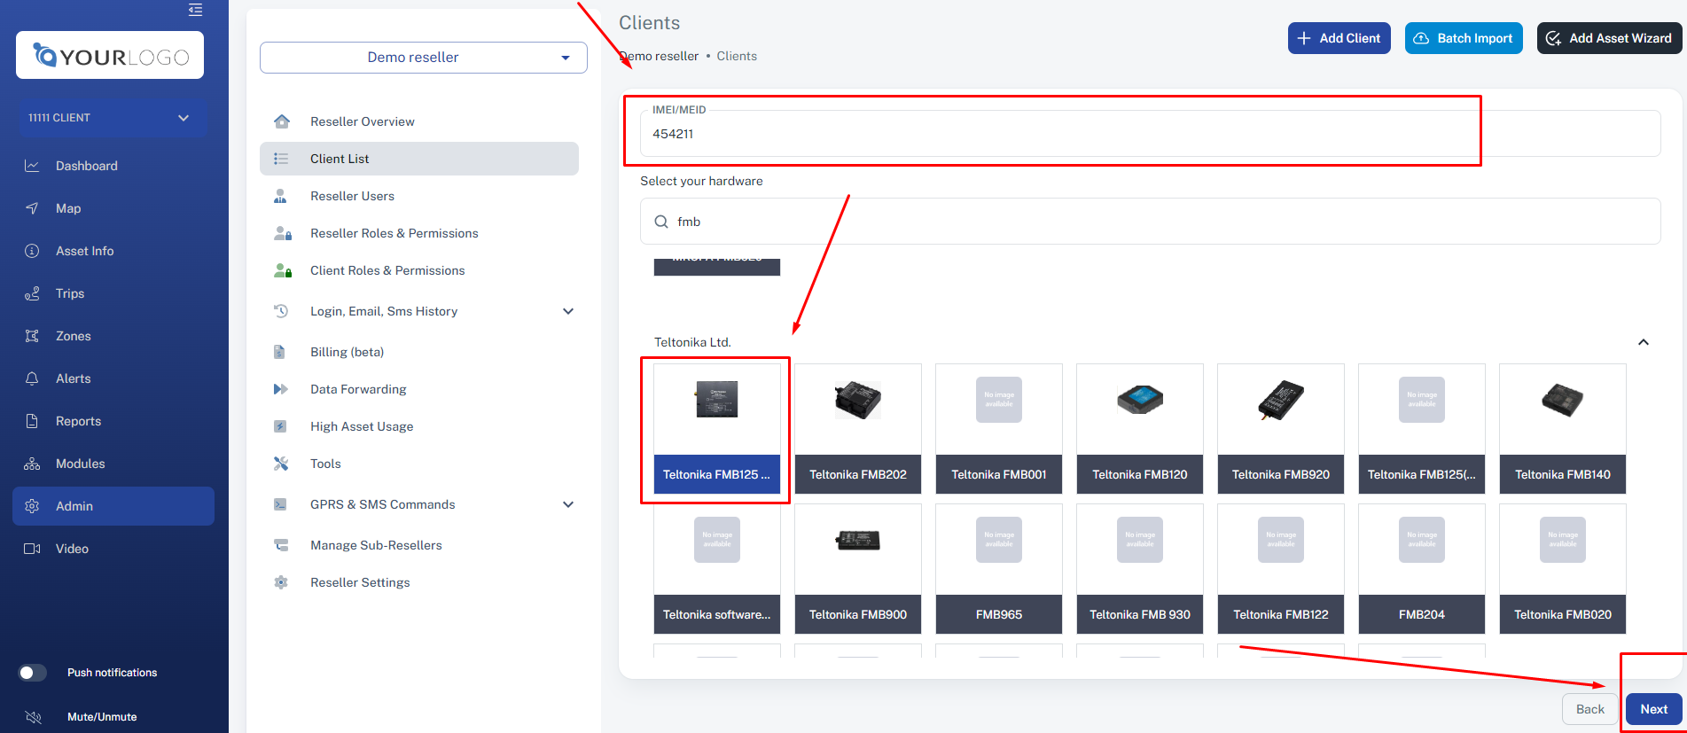
Task: Select the Teltonika FMB202 hardware card
Action: (x=858, y=429)
